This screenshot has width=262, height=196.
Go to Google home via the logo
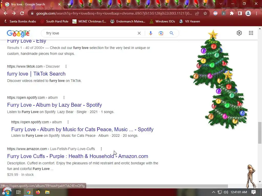pos(18,33)
